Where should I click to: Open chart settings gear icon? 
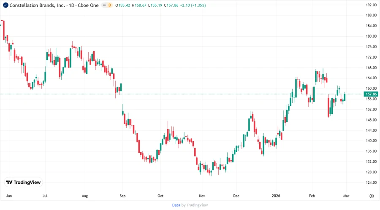coord(372,196)
